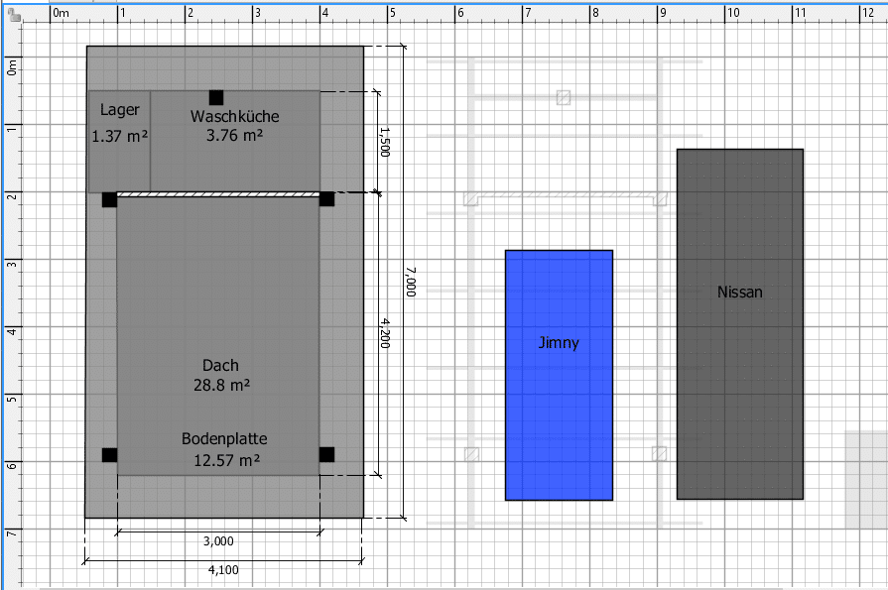Select the black pillar right of the hatched wall
Viewport: 888px width, 590px height.
326,198
